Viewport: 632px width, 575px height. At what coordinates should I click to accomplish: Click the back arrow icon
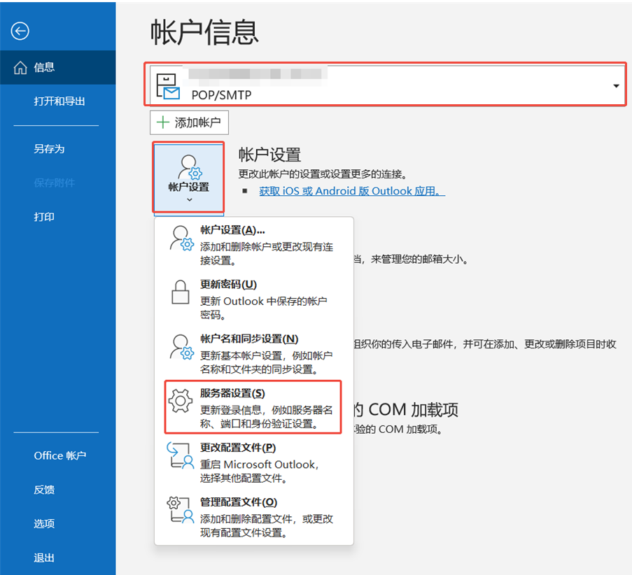tap(20, 31)
